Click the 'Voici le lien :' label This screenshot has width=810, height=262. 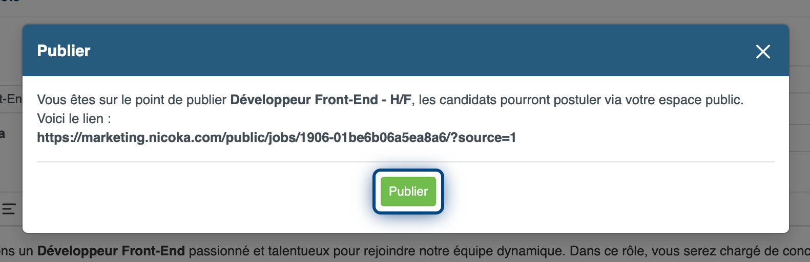coord(74,119)
